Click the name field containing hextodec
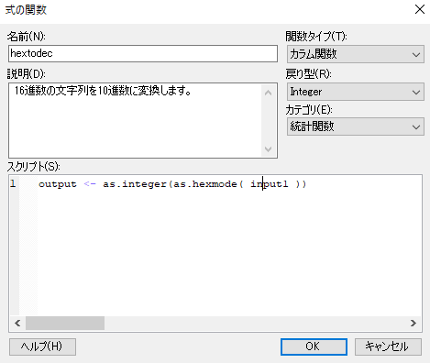This screenshot has width=430, height=363. 143,54
